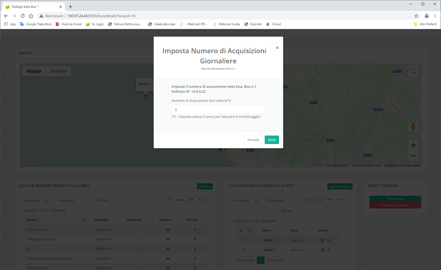This screenshot has width=441, height=270.
Task: Go to browser home page icon
Action: (31, 16)
